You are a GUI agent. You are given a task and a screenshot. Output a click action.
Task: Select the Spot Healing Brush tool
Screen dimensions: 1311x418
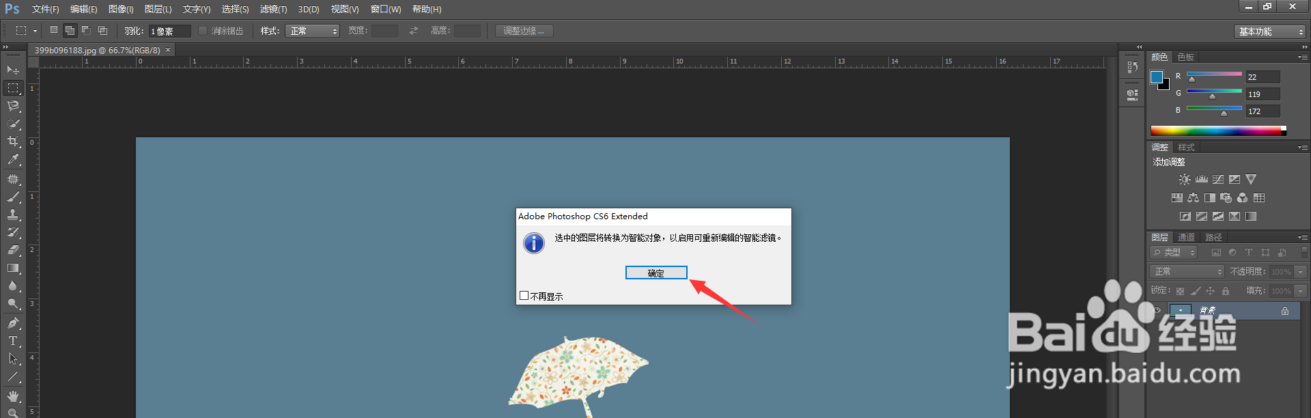[x=13, y=179]
